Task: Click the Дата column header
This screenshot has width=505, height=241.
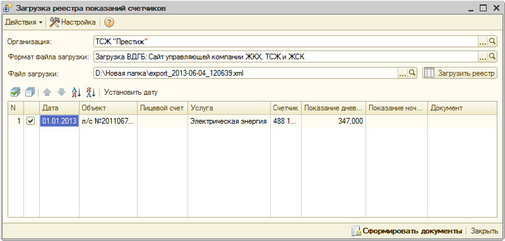Action: pyautogui.click(x=59, y=108)
